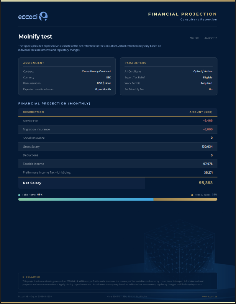Click the disclaimer paragraph text

click(113, 283)
